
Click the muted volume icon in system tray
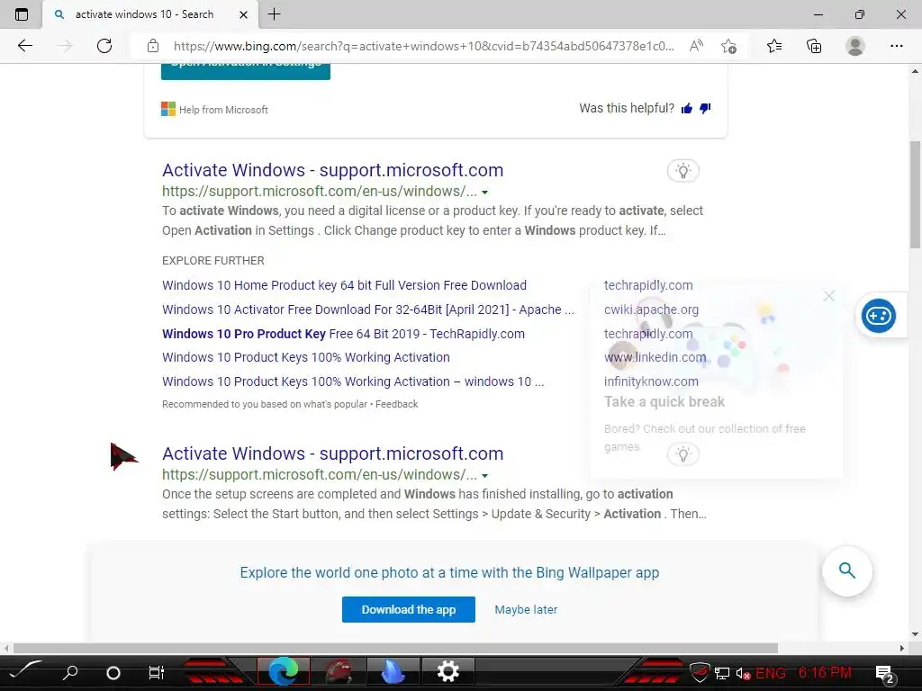click(x=743, y=673)
